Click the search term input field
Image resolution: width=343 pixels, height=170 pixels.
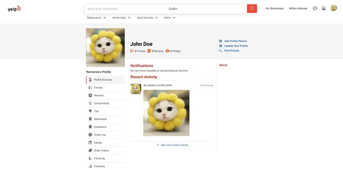click(125, 9)
